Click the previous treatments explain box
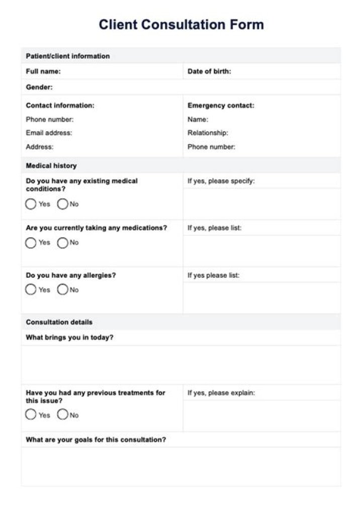362x512 pixels. [261, 416]
